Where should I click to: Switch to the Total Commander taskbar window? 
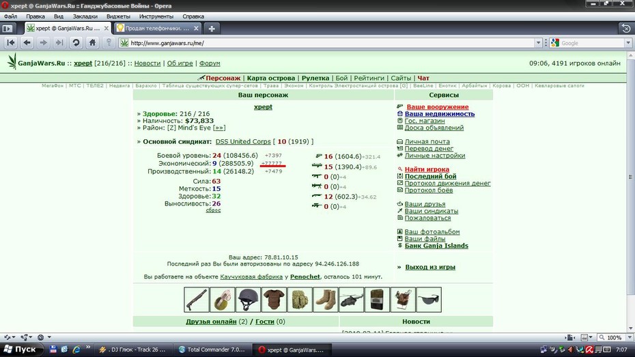(212, 349)
